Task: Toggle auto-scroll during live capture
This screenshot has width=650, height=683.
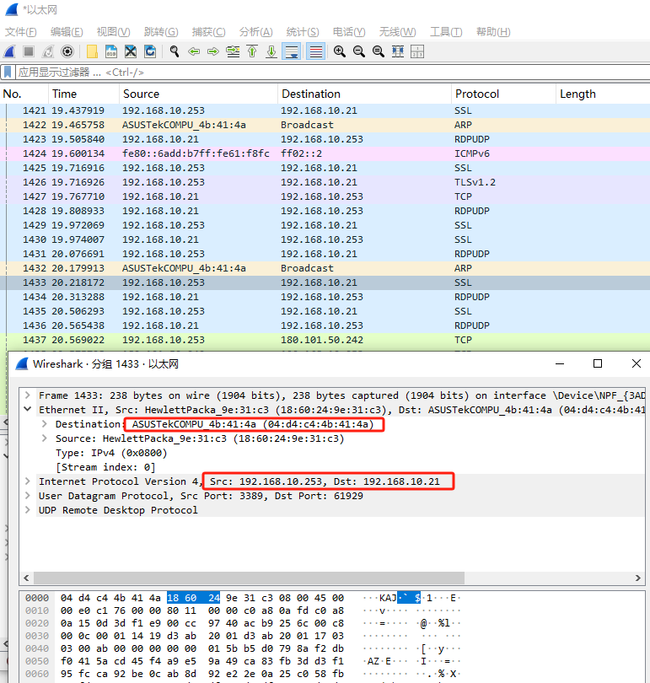Action: tap(291, 51)
